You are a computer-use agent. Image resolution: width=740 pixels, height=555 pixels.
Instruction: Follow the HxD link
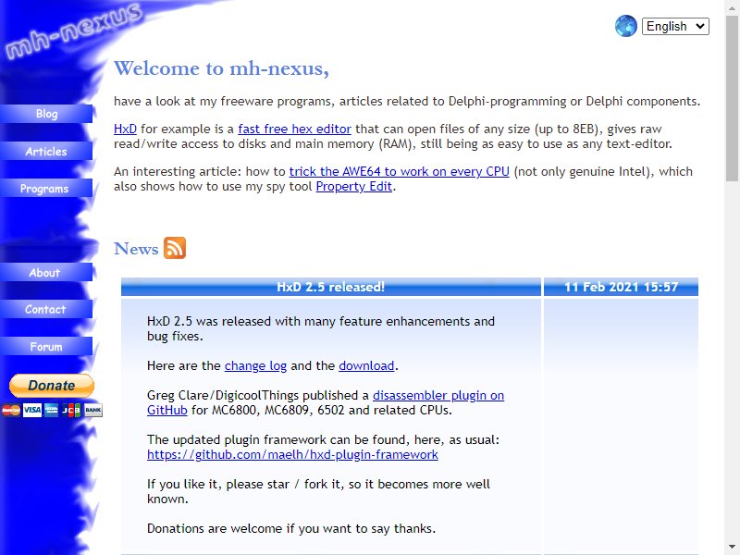click(125, 129)
